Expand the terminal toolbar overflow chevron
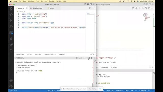This screenshot has height=92, width=163. pos(95,58)
